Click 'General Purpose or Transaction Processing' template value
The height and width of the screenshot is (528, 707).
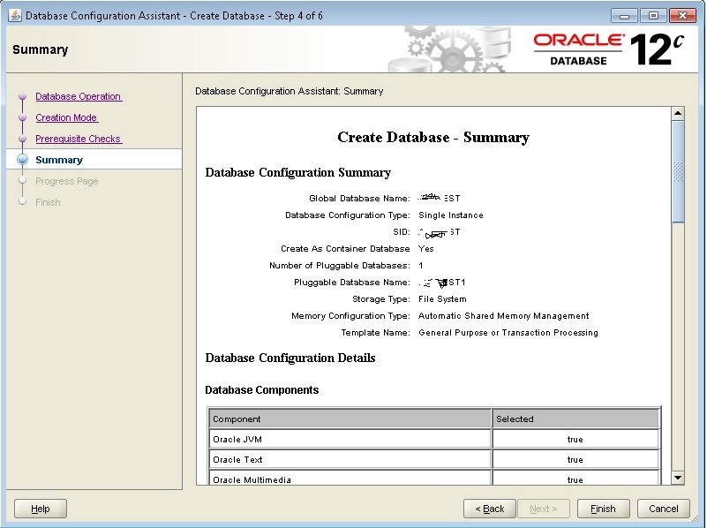tap(508, 332)
